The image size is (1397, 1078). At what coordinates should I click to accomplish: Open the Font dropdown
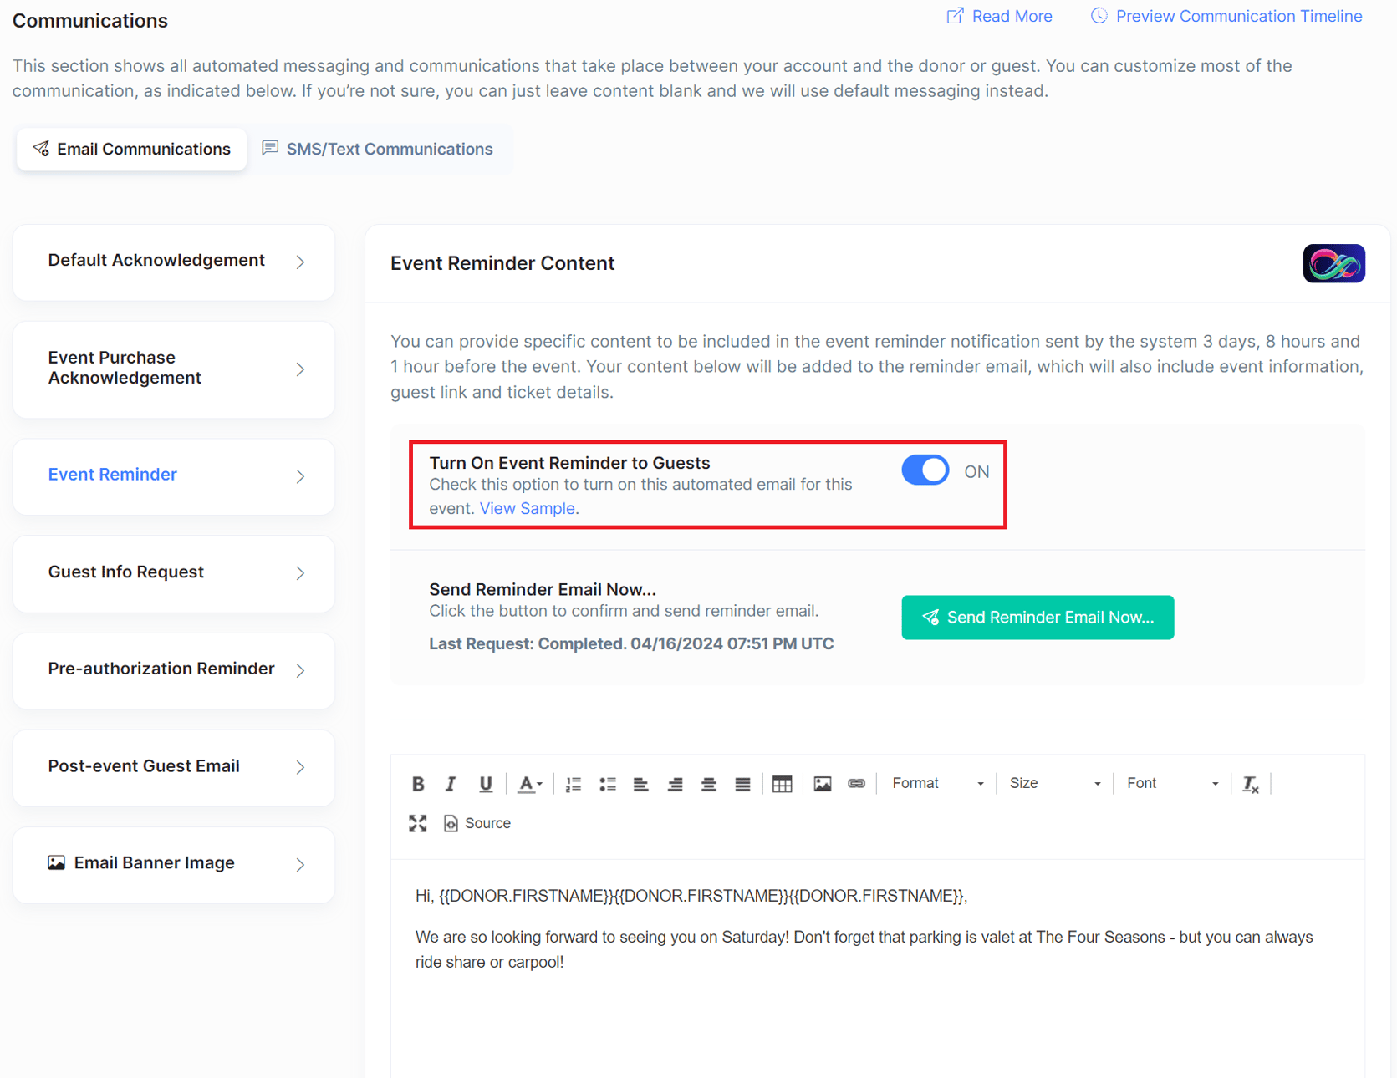tap(1171, 784)
